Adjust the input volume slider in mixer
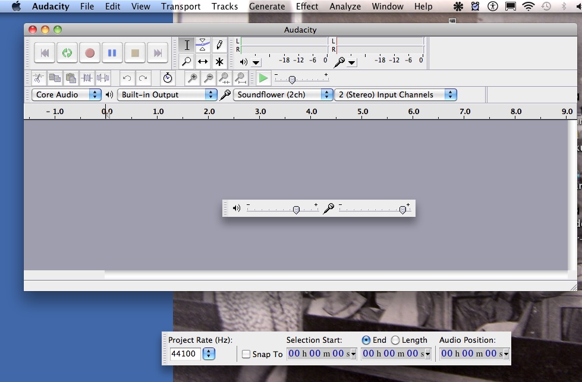The image size is (582, 382). (x=402, y=210)
